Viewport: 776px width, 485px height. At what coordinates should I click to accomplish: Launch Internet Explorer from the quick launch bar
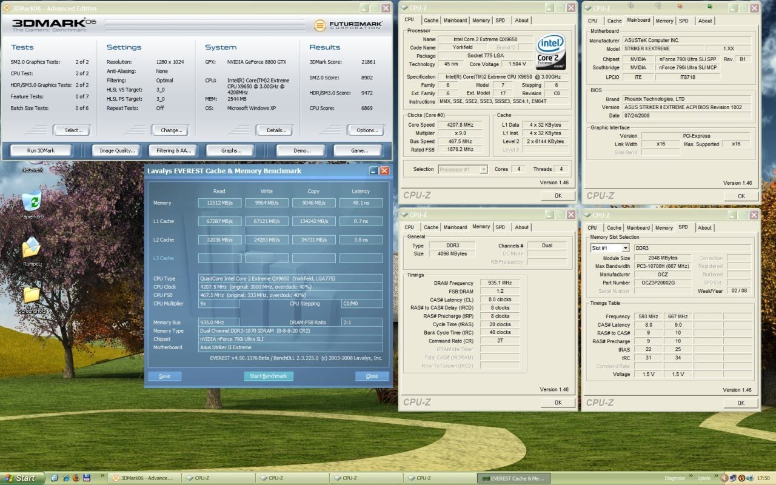pos(65,478)
